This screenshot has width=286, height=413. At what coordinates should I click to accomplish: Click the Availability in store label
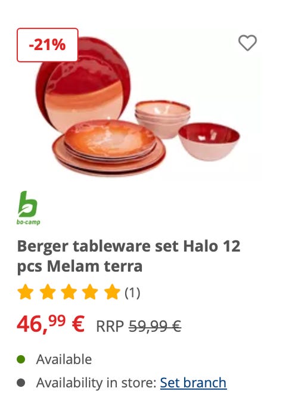tap(97, 383)
